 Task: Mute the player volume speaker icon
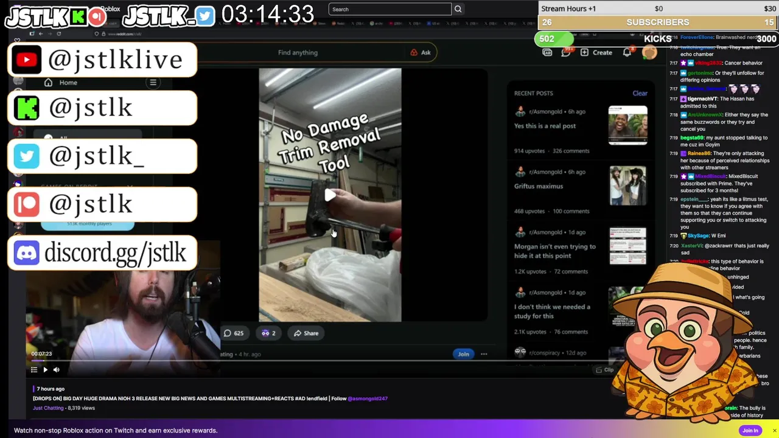tap(56, 369)
